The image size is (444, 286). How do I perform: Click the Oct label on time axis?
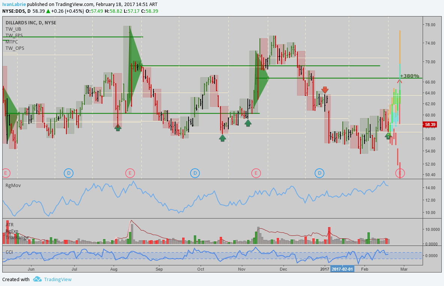point(201,269)
